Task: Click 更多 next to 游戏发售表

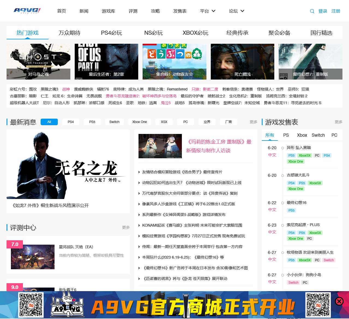Action: pyautogui.click(x=339, y=122)
